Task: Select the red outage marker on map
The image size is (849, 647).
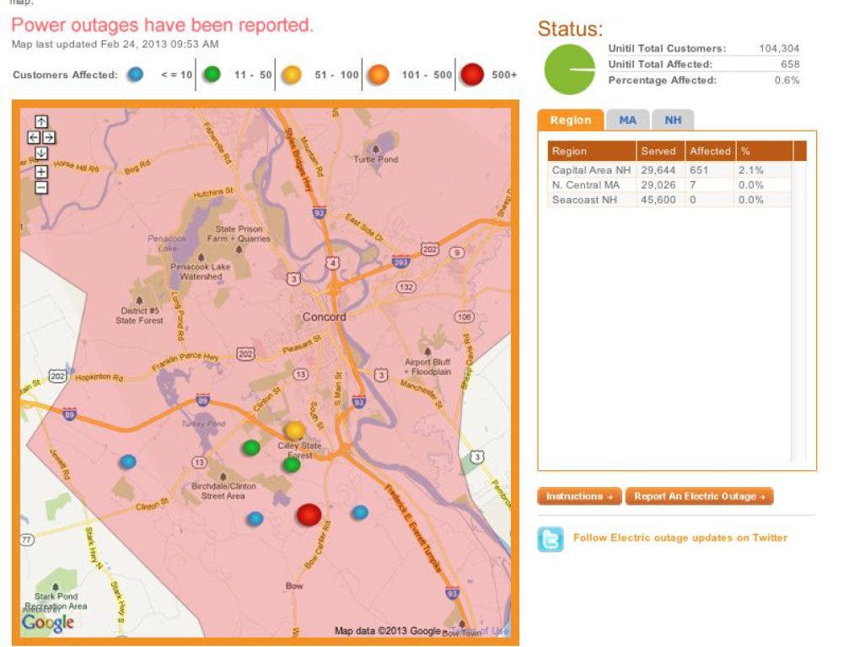Action: pos(309,514)
